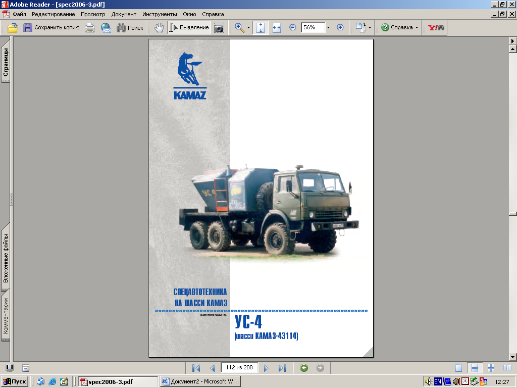This screenshot has width=517, height=388.
Task: Click the EN language indicator in tray
Action: pyautogui.click(x=438, y=382)
